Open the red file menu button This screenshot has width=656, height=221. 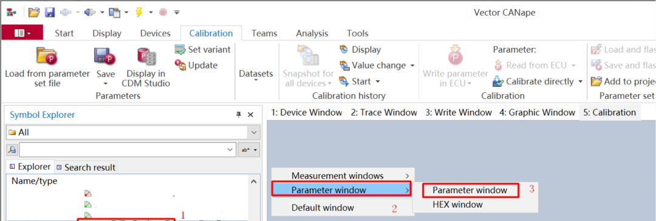point(22,33)
